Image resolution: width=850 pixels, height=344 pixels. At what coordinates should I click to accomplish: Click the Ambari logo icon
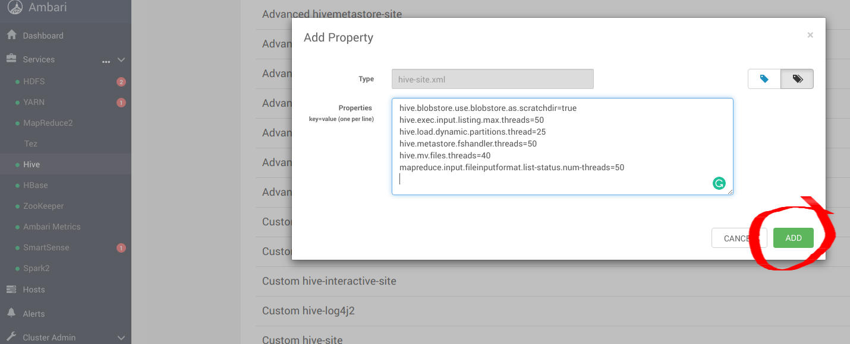(15, 7)
